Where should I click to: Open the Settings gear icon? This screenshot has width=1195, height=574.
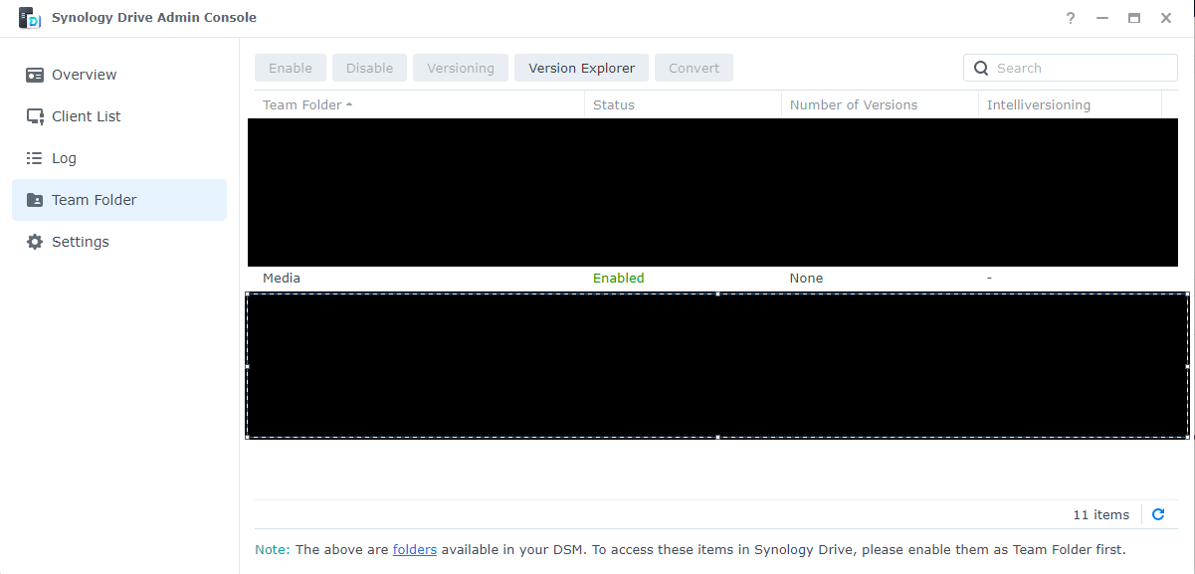point(35,241)
